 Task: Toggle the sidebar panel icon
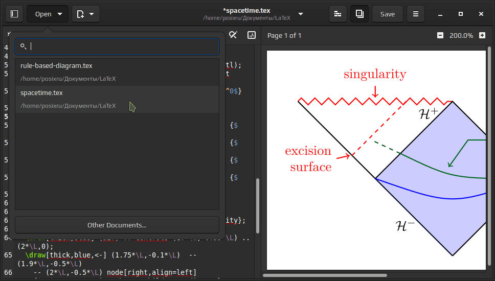(14, 14)
